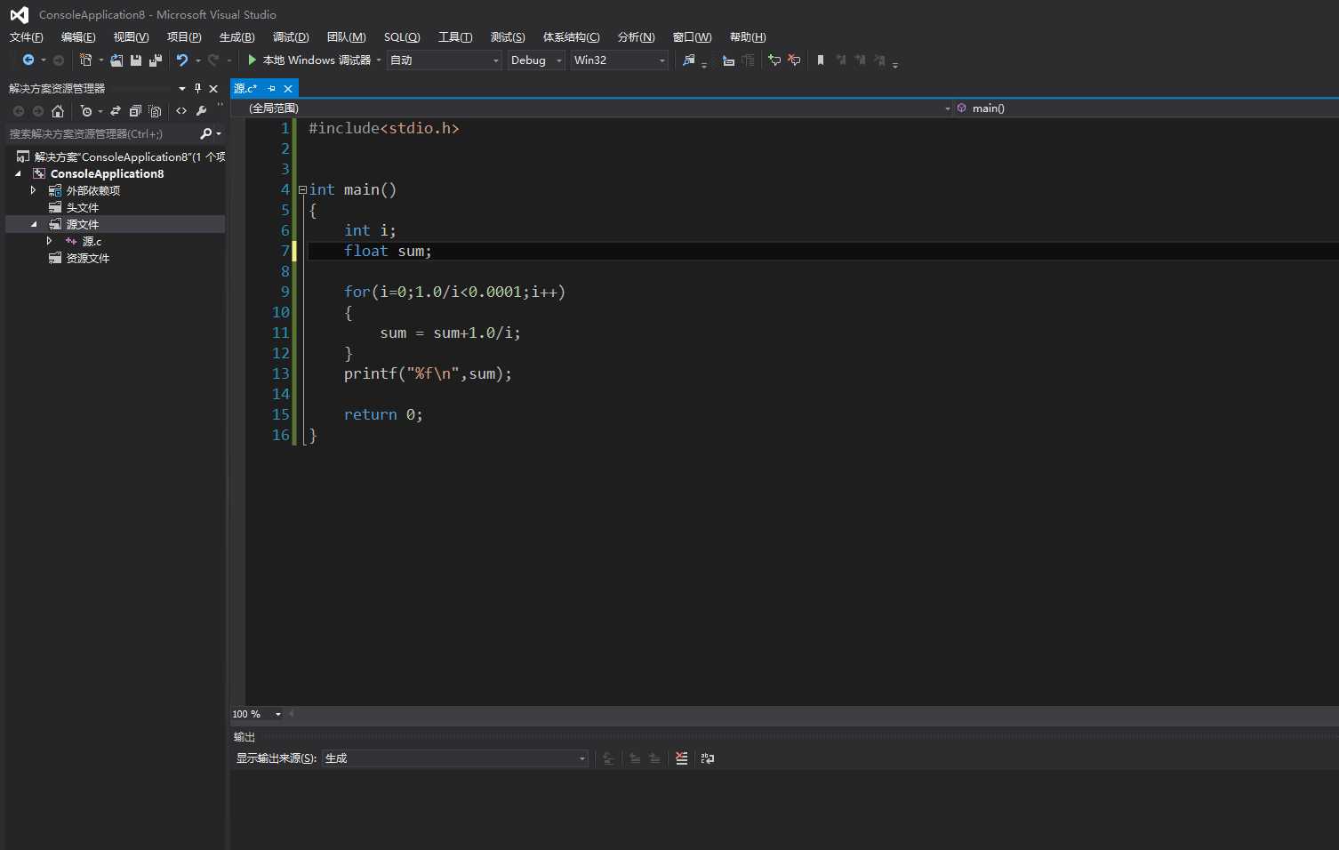Click the Find in Files toolbar icon
This screenshot has height=850, width=1339.
(688, 60)
